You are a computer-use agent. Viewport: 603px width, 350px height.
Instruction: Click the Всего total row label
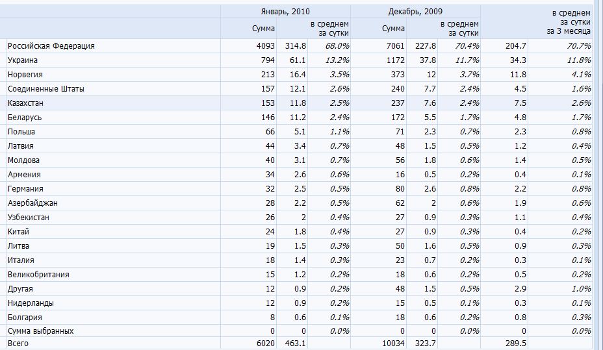(18, 343)
